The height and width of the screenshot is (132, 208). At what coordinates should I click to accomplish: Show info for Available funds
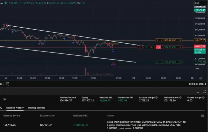[180, 97]
